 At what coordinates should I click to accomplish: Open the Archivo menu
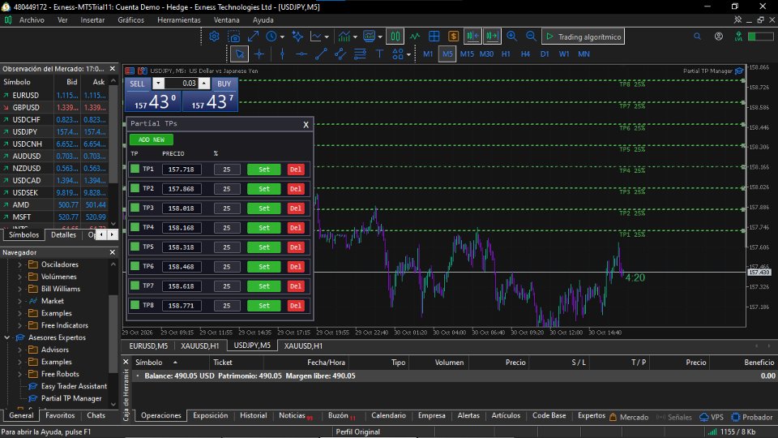(x=32, y=19)
